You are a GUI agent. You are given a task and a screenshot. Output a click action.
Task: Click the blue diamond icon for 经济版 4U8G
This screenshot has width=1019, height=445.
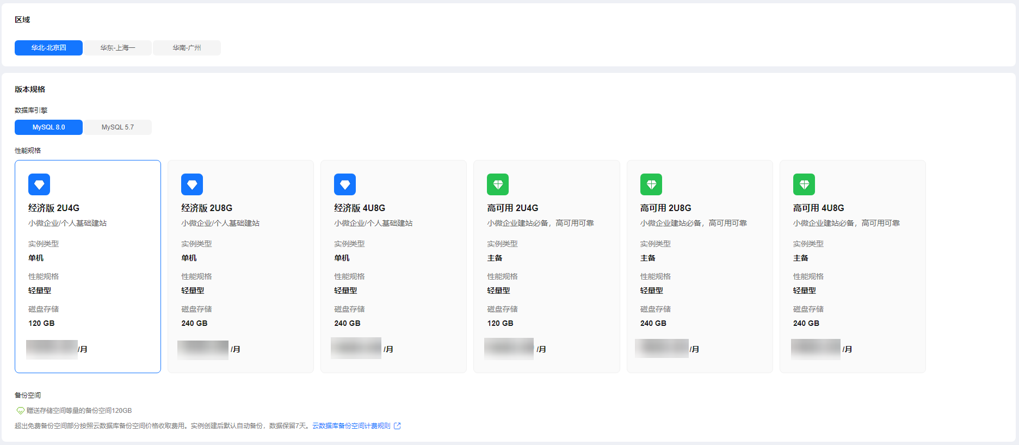(x=345, y=184)
